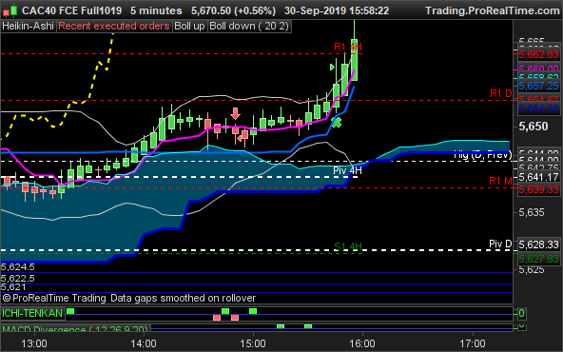Click the 5,641.17 price tag

[x=538, y=177]
